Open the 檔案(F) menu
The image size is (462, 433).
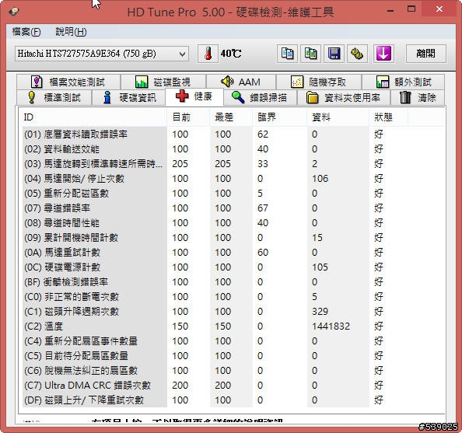26,32
